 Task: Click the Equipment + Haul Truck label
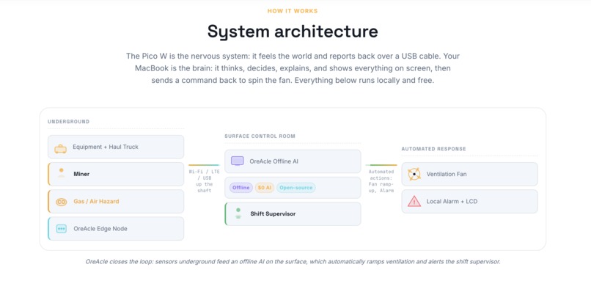[x=106, y=147]
